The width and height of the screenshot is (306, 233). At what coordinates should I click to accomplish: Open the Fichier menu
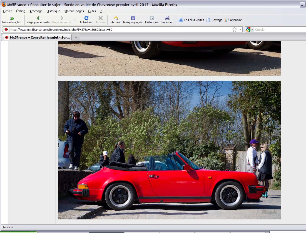pos(8,11)
